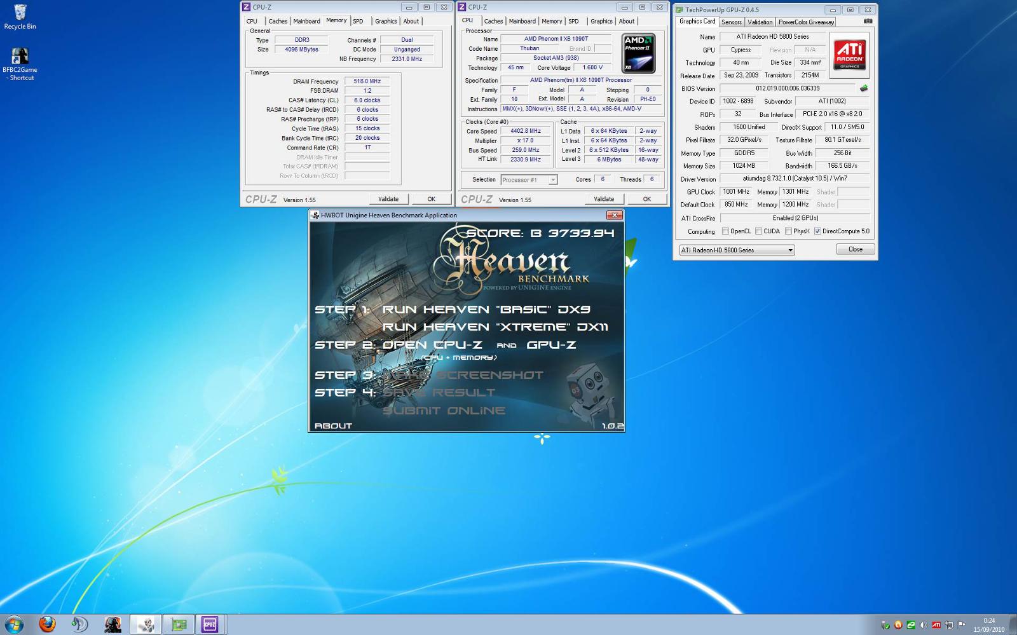Switch to the CPU-Z purple taskbar button
This screenshot has height=635, width=1017.
(x=210, y=624)
